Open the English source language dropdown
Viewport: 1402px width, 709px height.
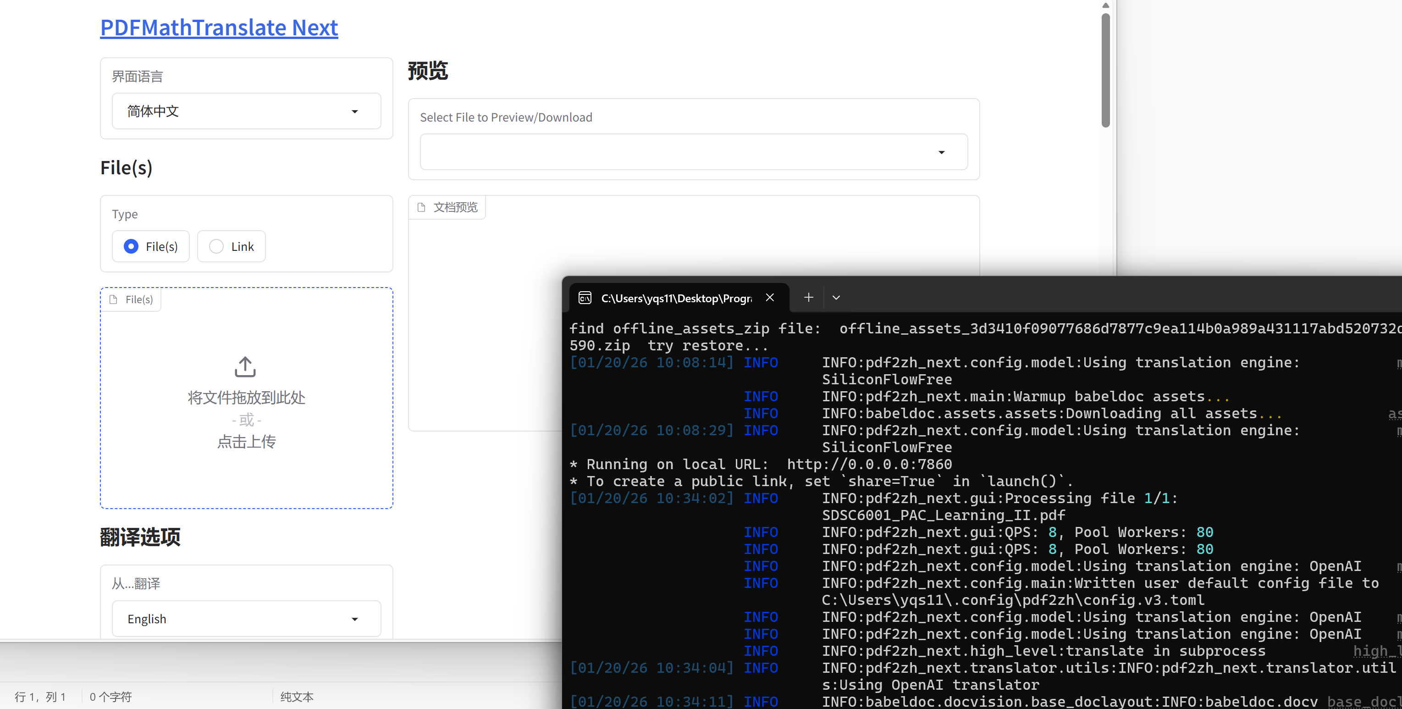246,619
